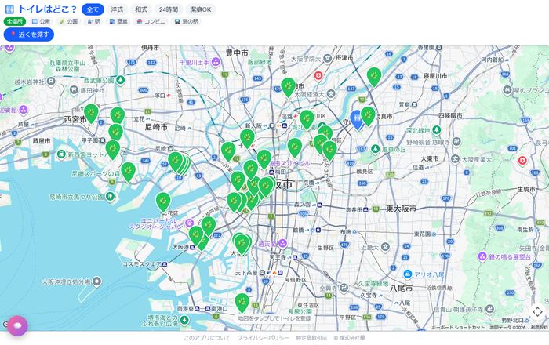Open the green pin near 大阪経済大
The width and height of the screenshot is (549, 345).
coord(288,86)
